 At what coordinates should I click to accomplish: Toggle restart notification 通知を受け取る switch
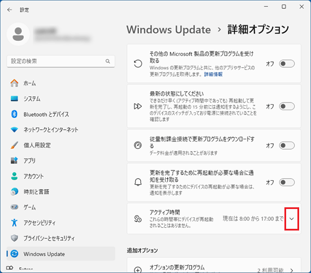[287, 182]
